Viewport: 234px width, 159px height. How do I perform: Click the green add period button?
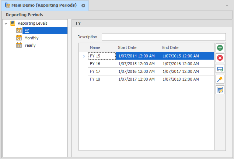[220, 48]
